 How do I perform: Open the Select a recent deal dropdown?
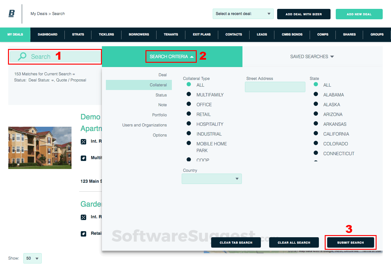pyautogui.click(x=243, y=14)
